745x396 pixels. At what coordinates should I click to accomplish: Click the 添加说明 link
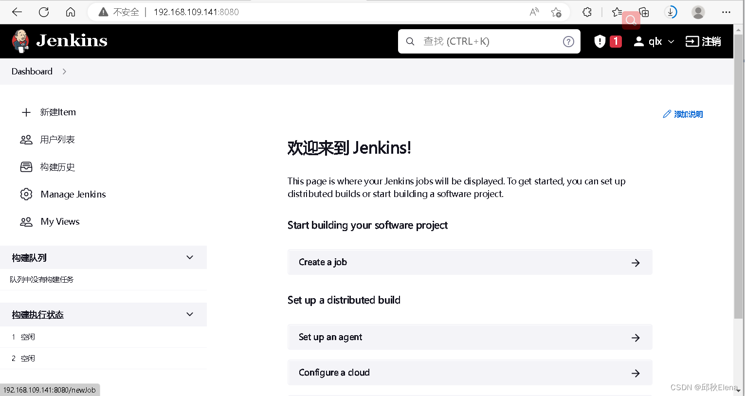click(x=688, y=114)
